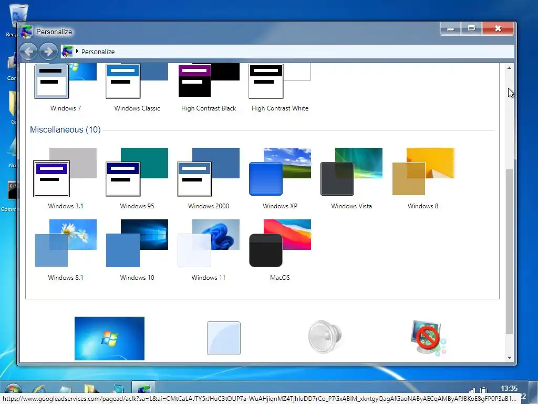Click the Personalize address bar icon
This screenshot has width=538, height=404.
(67, 52)
